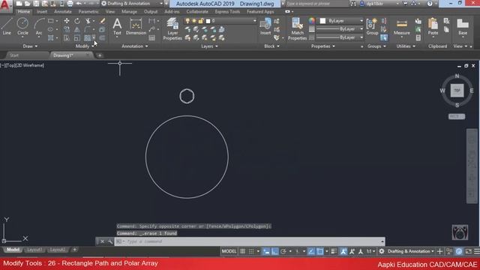The height and width of the screenshot is (270, 480).
Task: Add a new layout with plus button
Action: click(x=74, y=250)
